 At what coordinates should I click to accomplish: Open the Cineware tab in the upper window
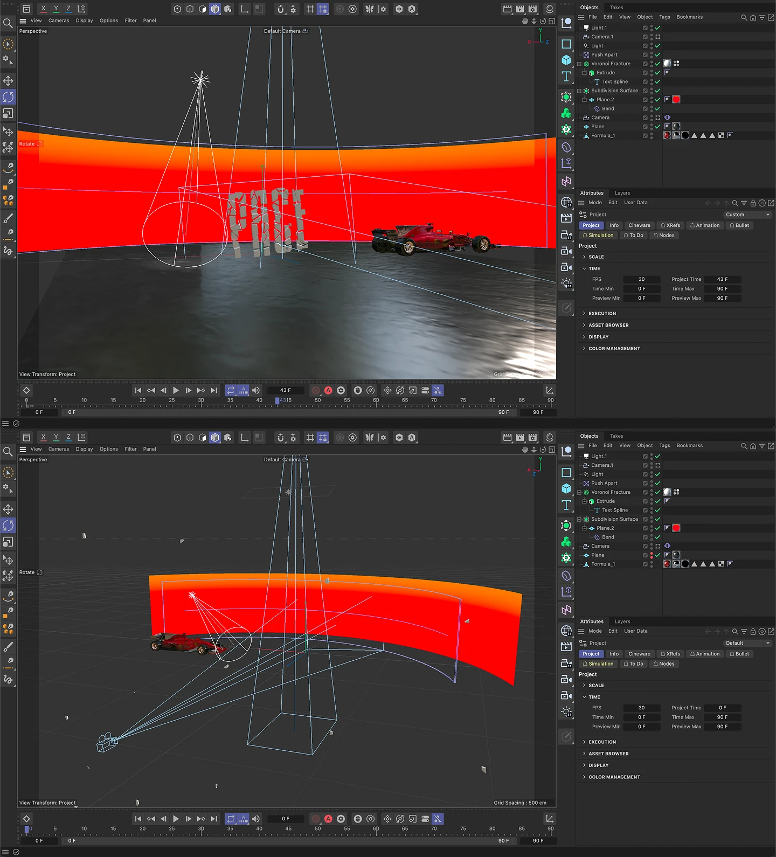click(x=639, y=225)
